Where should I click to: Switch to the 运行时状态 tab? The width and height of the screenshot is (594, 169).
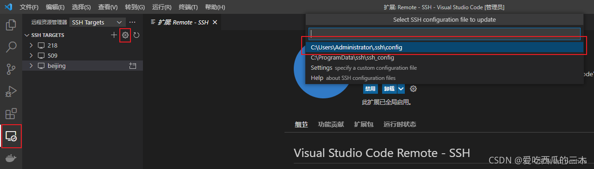click(x=400, y=124)
